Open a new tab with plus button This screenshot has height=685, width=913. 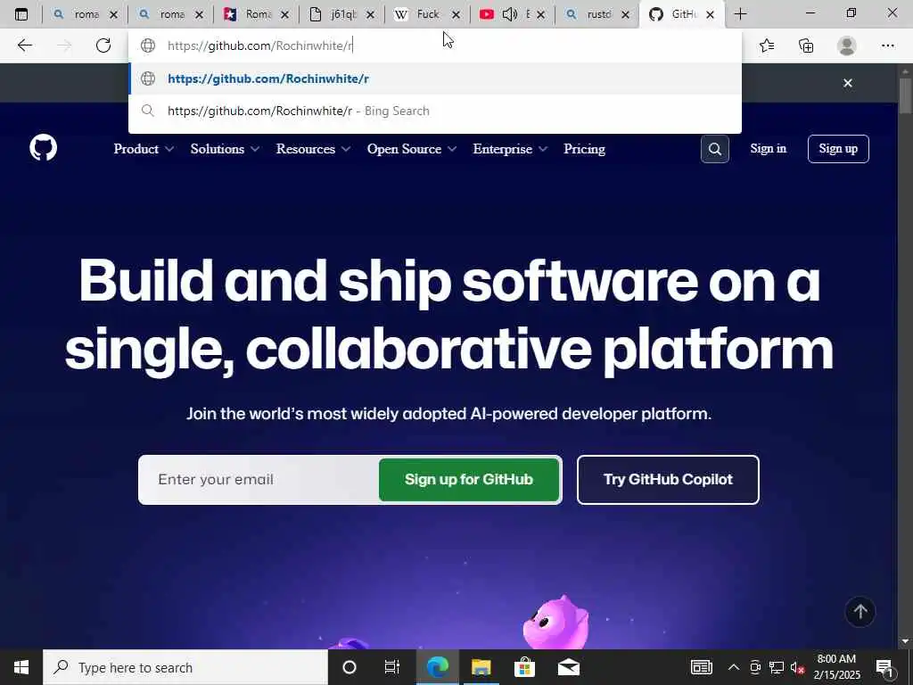[741, 14]
